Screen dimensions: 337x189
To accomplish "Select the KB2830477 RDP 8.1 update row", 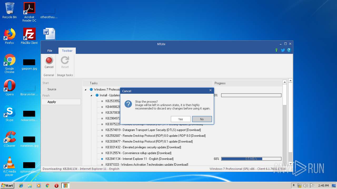I will 149,141.
